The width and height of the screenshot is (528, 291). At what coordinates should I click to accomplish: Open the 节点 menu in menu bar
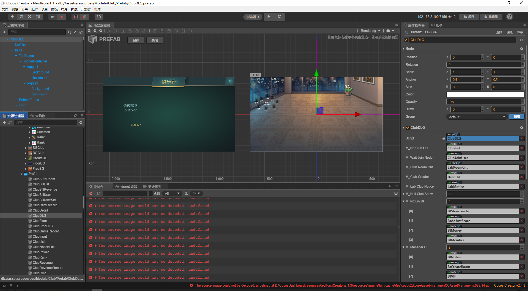25,9
